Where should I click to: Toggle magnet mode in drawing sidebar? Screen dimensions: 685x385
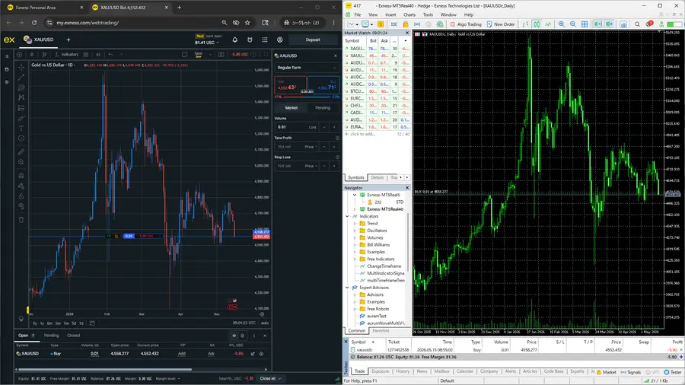(21, 176)
